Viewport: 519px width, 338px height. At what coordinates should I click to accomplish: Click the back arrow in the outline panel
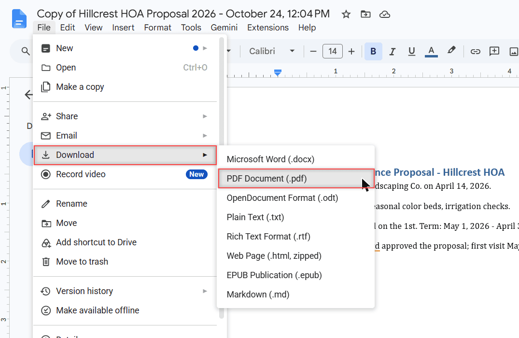pyautogui.click(x=29, y=95)
